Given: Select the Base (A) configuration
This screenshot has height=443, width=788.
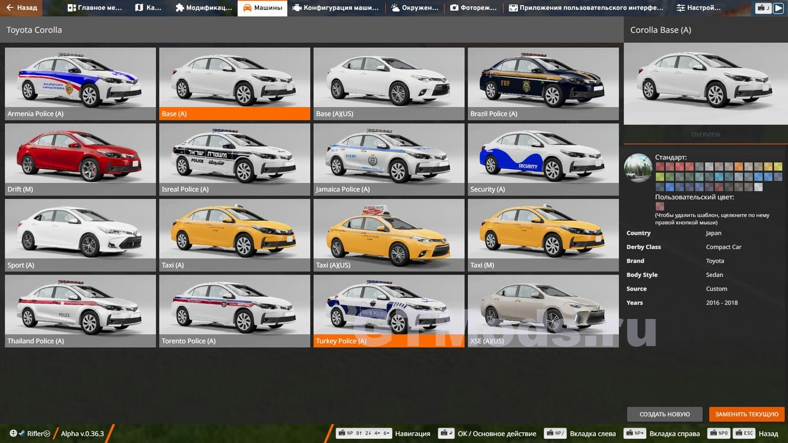Looking at the screenshot, I should (235, 84).
